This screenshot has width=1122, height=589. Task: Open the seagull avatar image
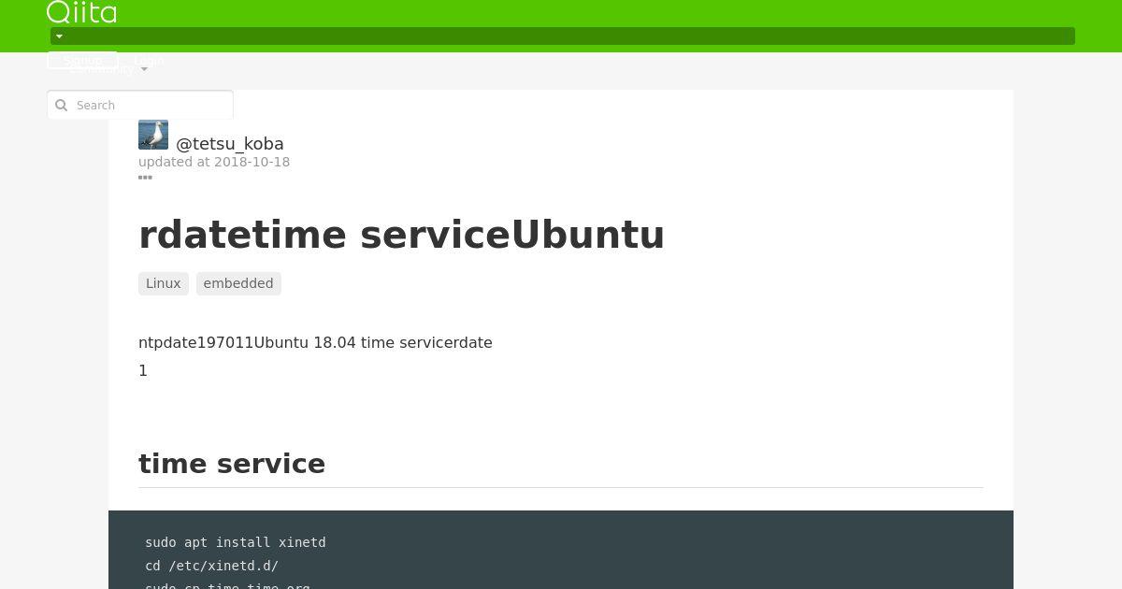153,135
